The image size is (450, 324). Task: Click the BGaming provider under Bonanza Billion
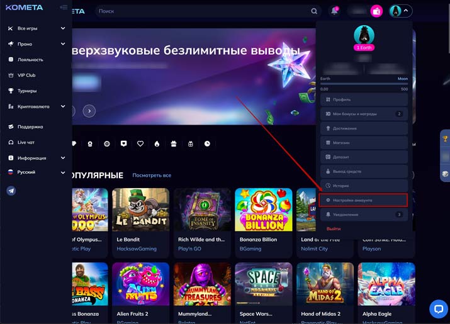250,249
